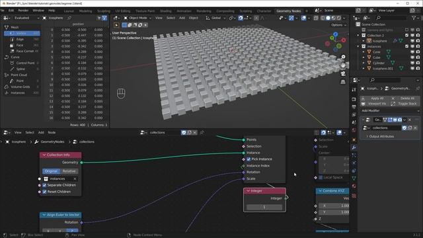Toggle Local Space checkbox
The image size is (423, 238).
click(x=321, y=177)
